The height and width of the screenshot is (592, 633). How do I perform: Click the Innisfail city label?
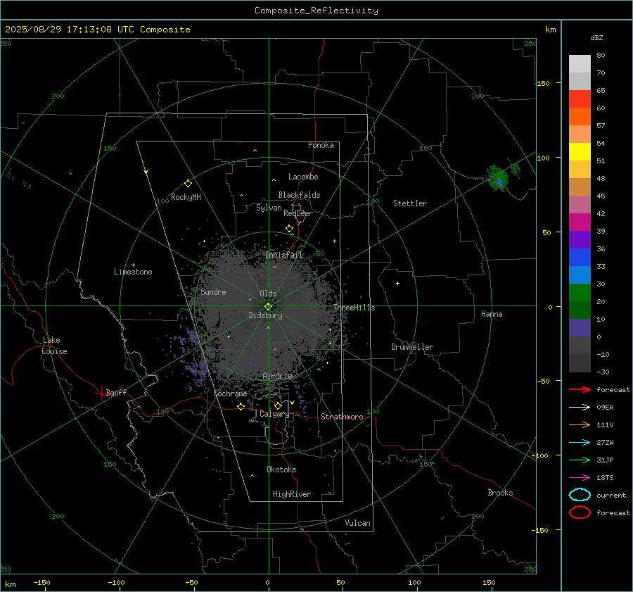pos(284,255)
